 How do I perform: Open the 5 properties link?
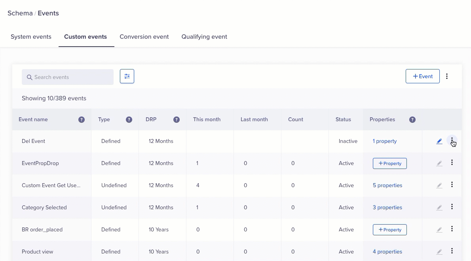[387, 185]
